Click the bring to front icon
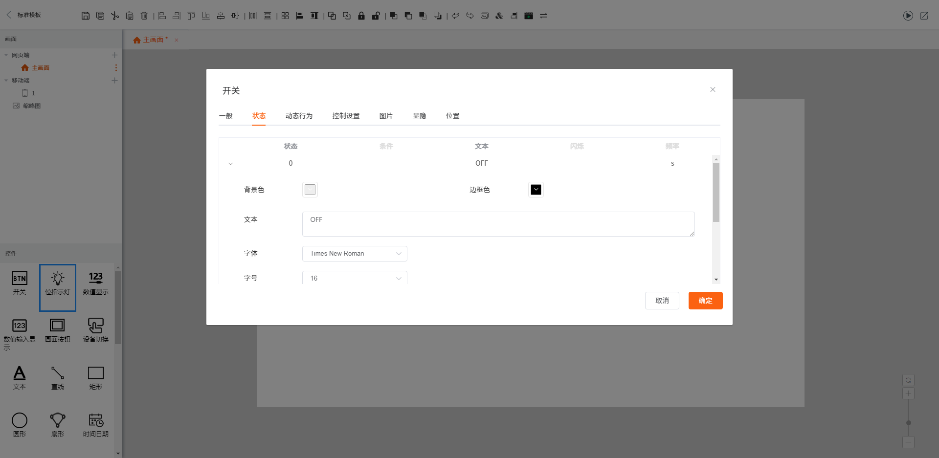The height and width of the screenshot is (458, 939). click(394, 16)
